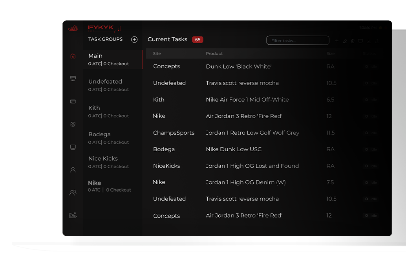Open the Home dashboard sidebar icon
This screenshot has height=275, width=406.
tap(73, 56)
